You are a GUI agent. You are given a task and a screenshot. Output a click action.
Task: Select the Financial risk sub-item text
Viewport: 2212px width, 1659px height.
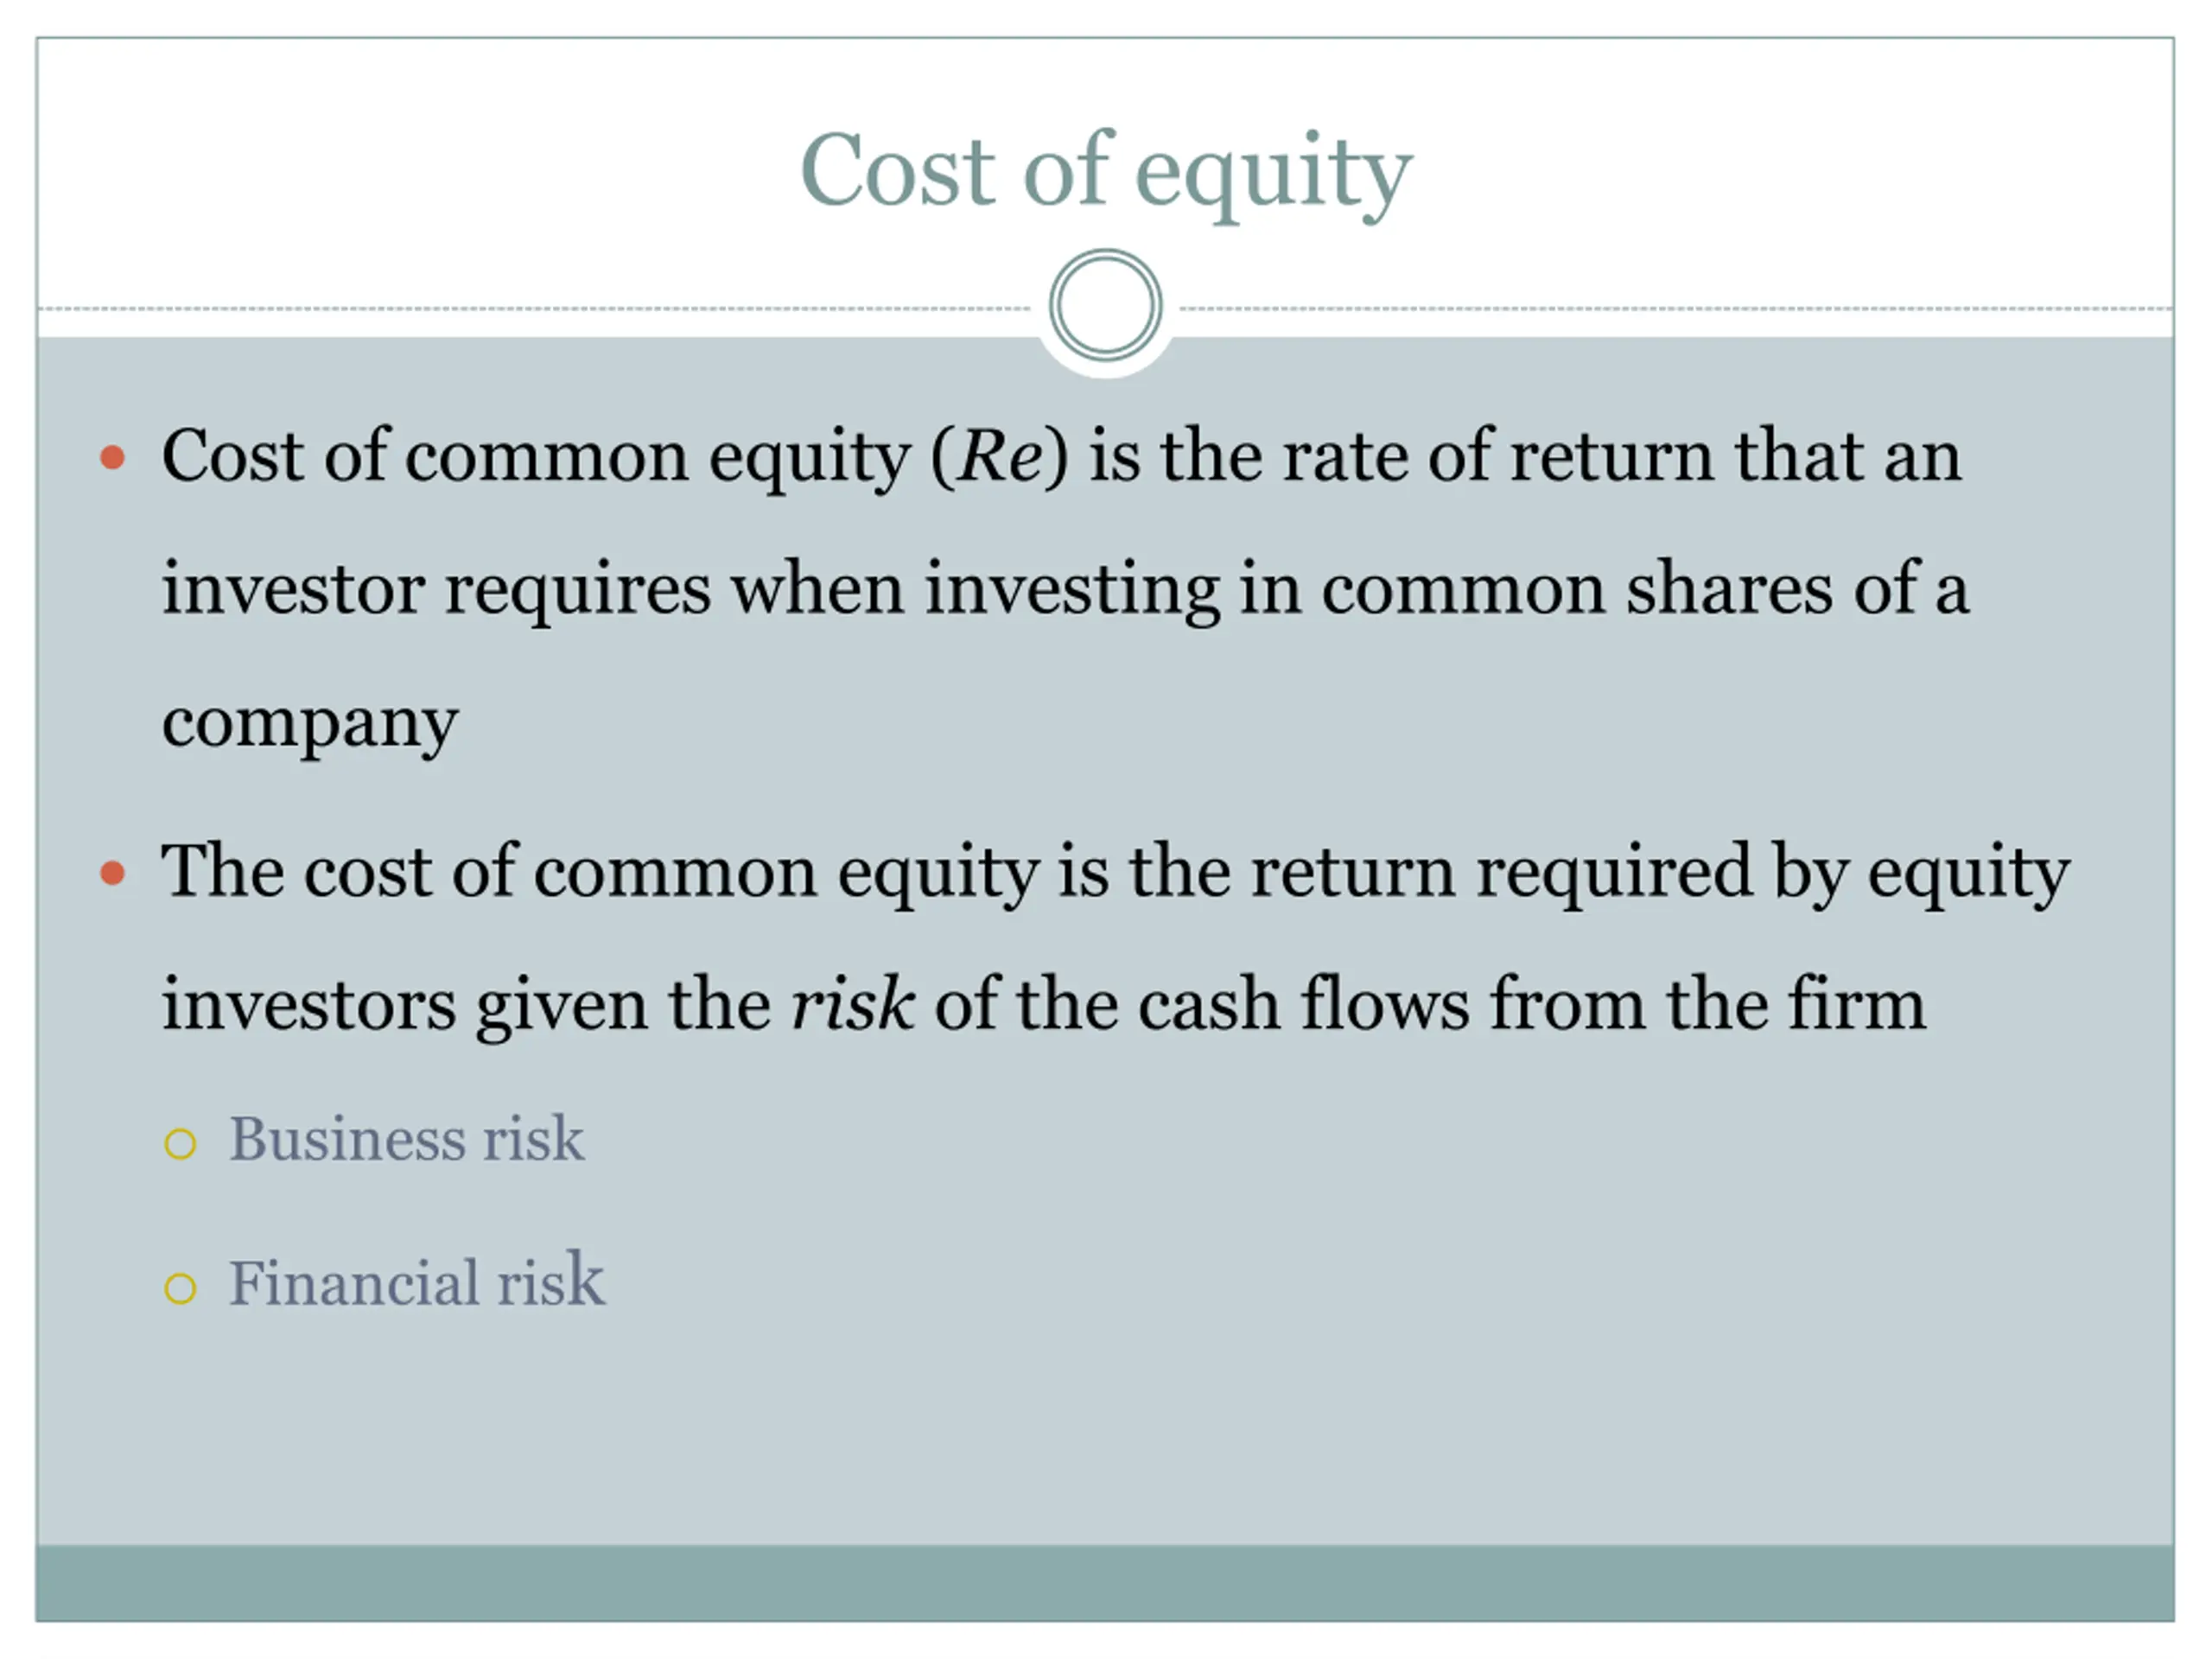(417, 1281)
